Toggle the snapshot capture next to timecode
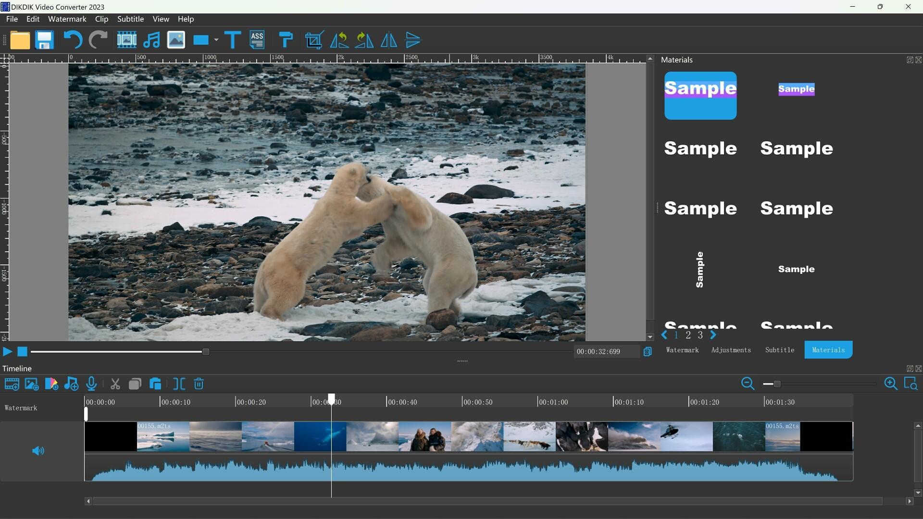 (x=647, y=351)
